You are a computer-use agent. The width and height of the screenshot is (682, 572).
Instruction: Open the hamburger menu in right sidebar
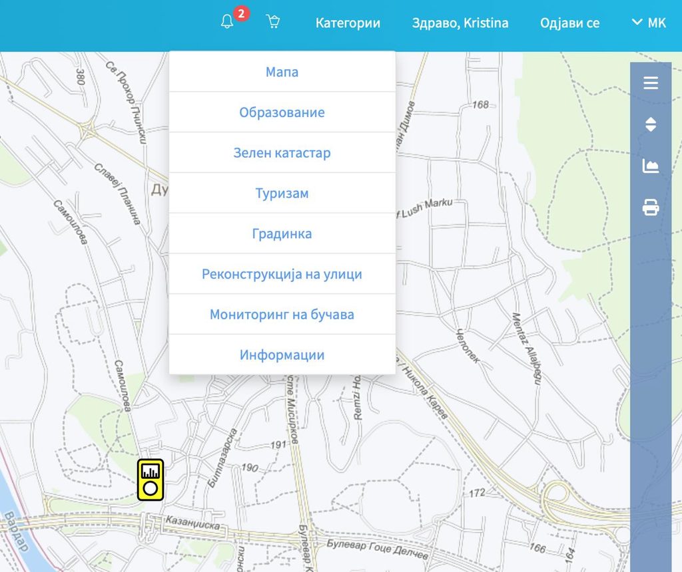tap(651, 82)
